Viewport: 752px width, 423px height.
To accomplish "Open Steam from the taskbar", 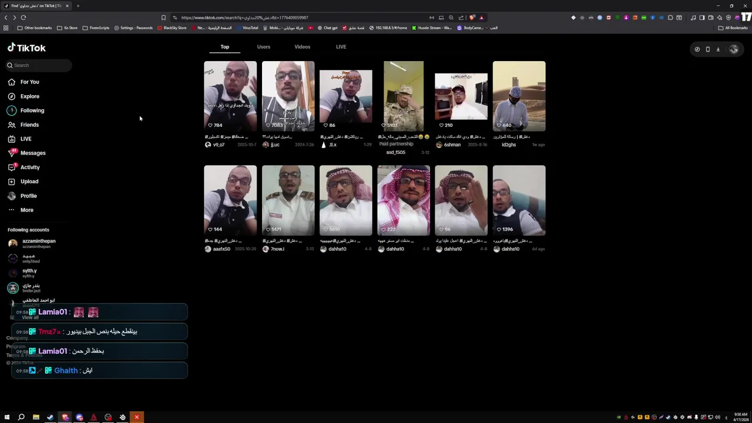I will (50, 417).
